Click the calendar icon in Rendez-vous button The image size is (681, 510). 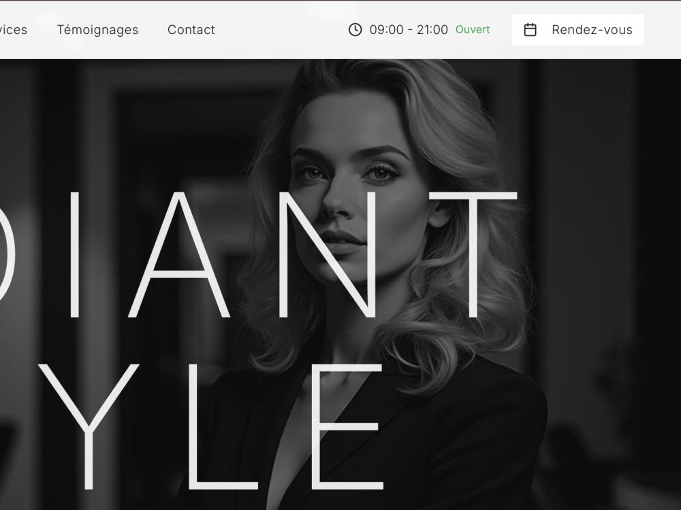[x=530, y=29]
